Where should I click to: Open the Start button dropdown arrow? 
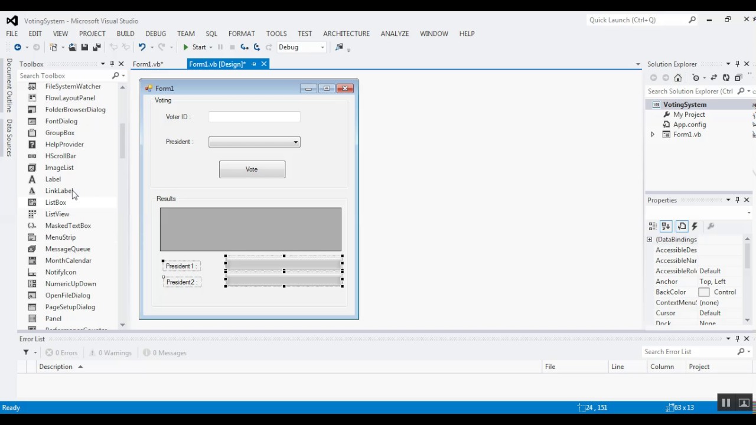(211, 47)
